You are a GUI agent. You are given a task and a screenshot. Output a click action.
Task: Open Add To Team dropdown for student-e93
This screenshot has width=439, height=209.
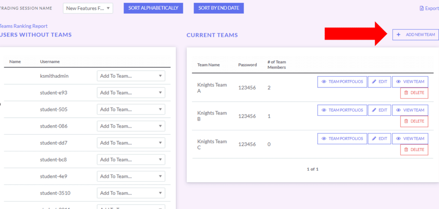click(x=131, y=93)
